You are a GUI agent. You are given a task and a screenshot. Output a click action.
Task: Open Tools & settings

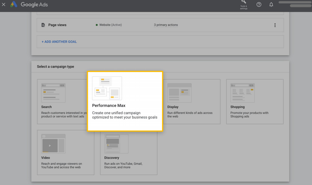[x=244, y=5]
